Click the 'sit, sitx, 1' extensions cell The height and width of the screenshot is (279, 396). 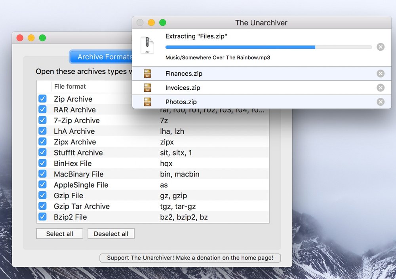176,152
